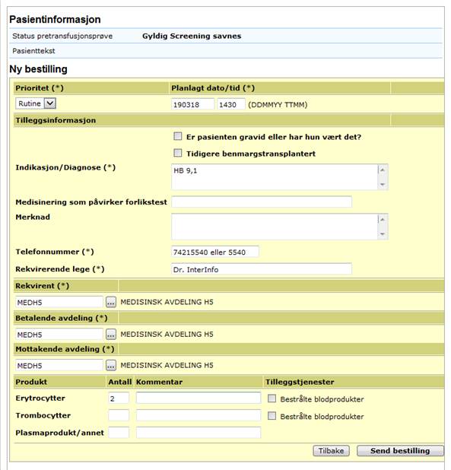
Task: Click the Rekvirerende lege field
Action: coord(262,269)
